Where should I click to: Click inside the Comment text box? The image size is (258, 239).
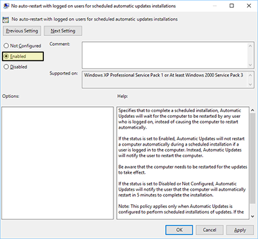coord(164,55)
